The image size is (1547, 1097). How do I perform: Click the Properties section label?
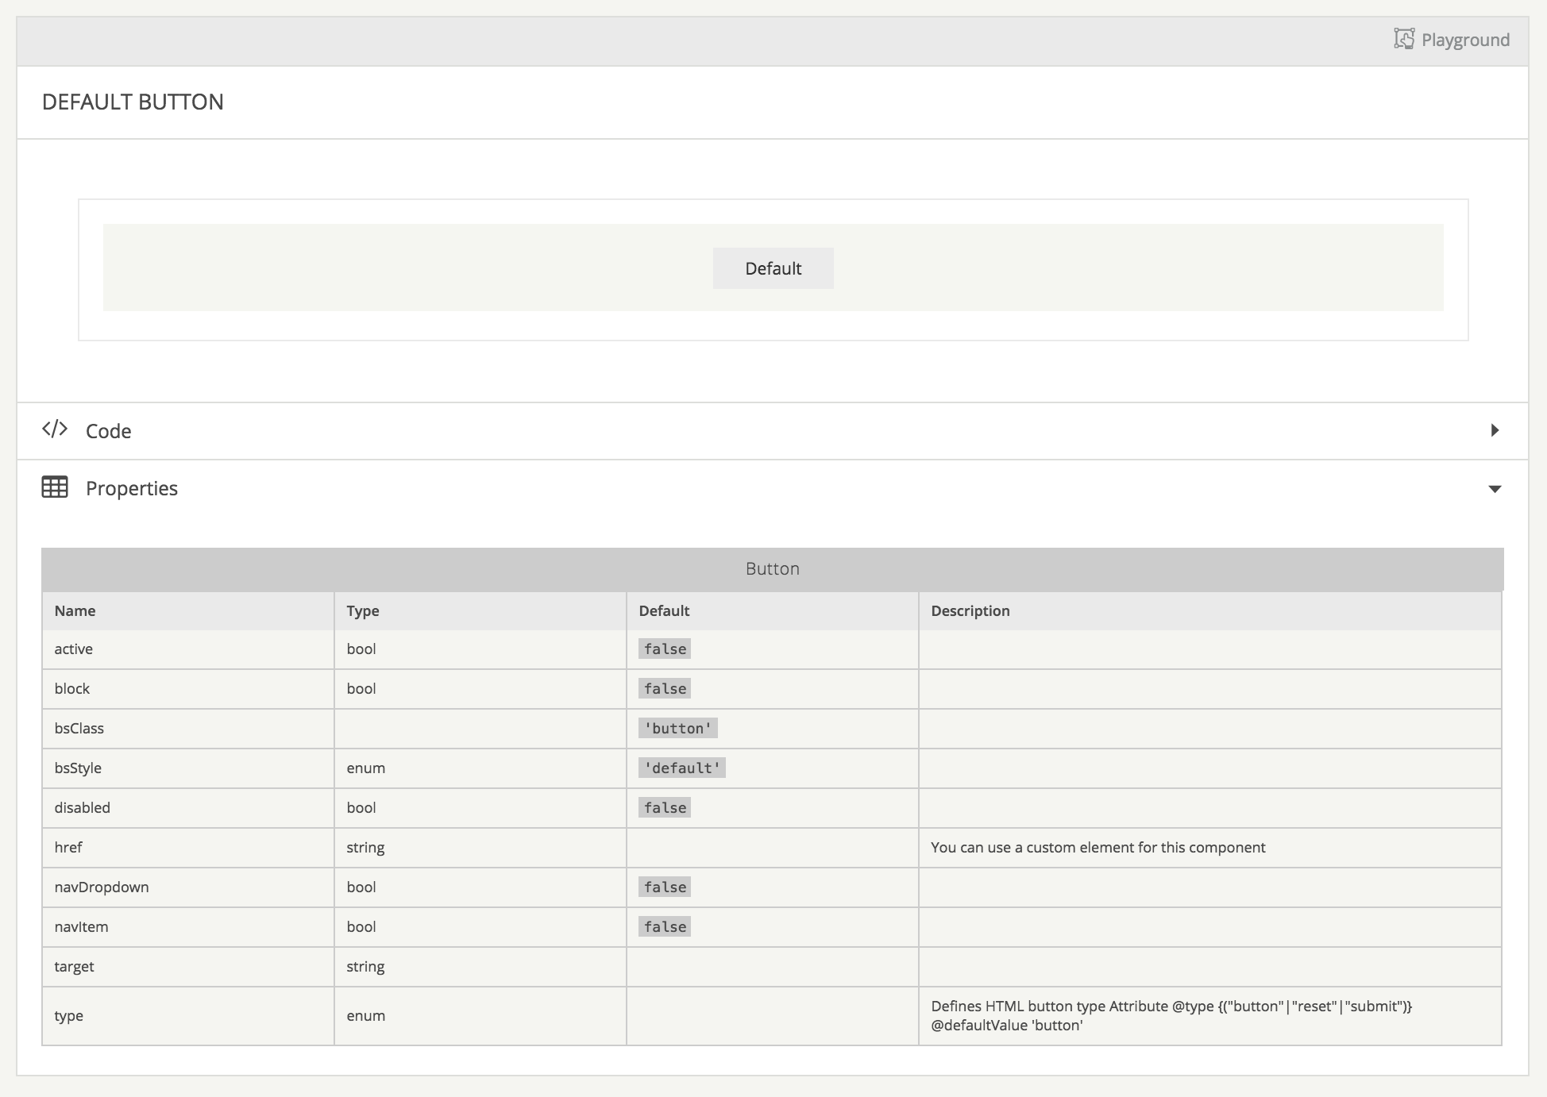[132, 488]
